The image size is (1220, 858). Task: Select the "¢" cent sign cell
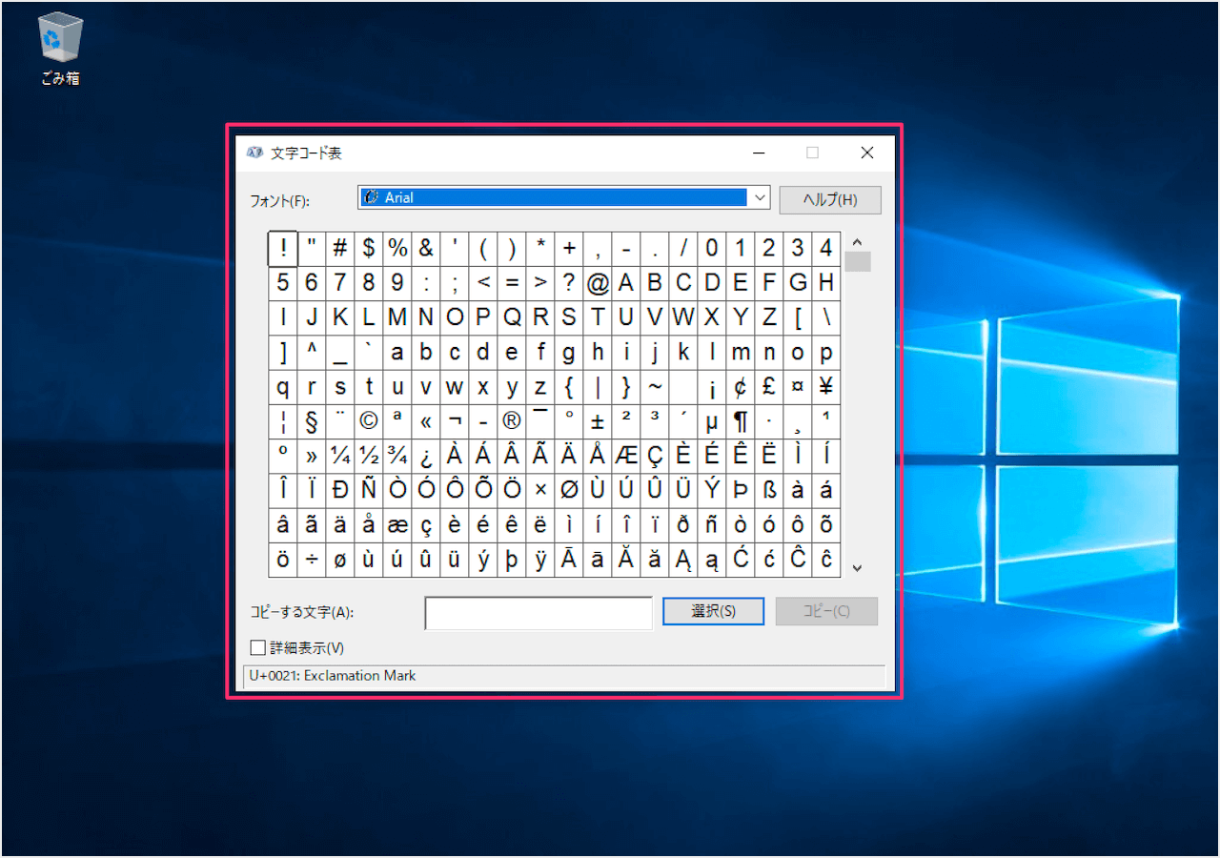pyautogui.click(x=741, y=387)
